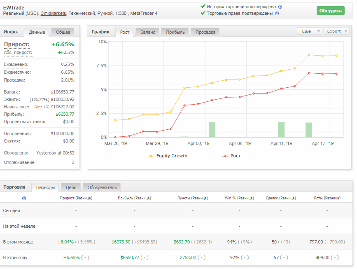Open the Export dropdown menu

pos(337,31)
